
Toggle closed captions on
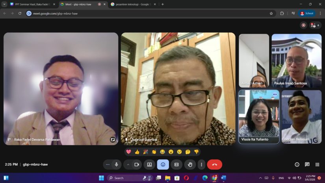pos(176,164)
